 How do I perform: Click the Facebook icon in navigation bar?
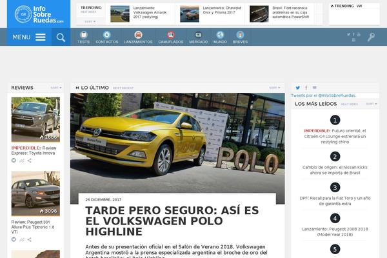pyautogui.click(x=353, y=34)
